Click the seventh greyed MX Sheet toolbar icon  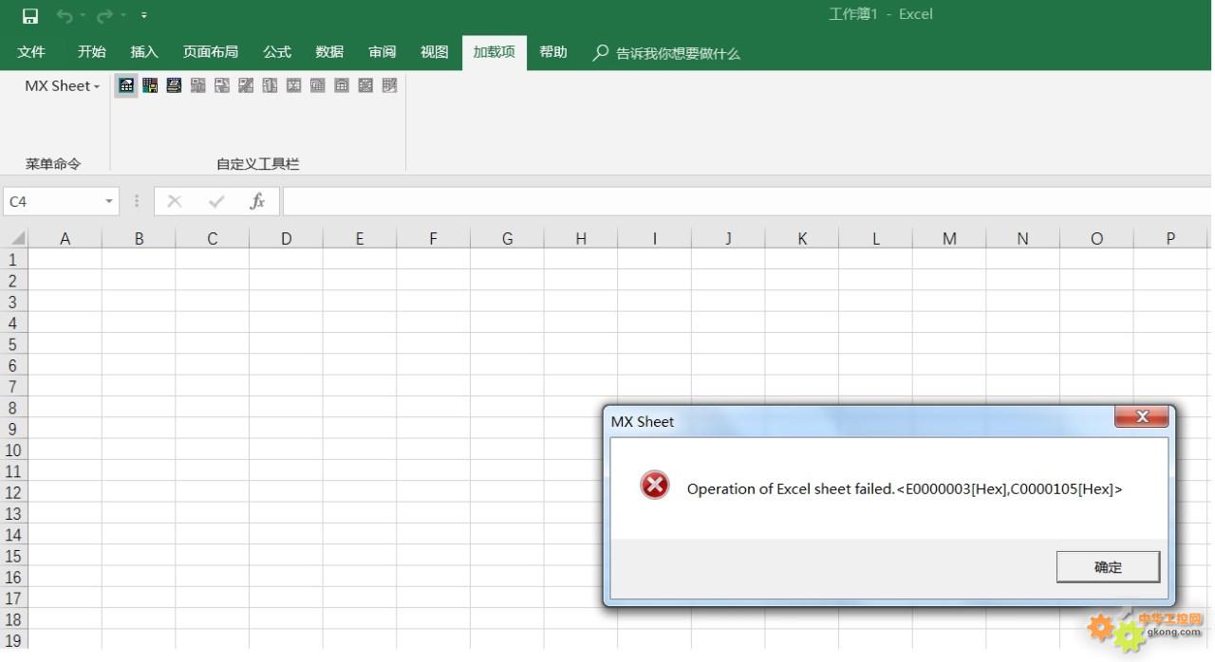[x=270, y=85]
